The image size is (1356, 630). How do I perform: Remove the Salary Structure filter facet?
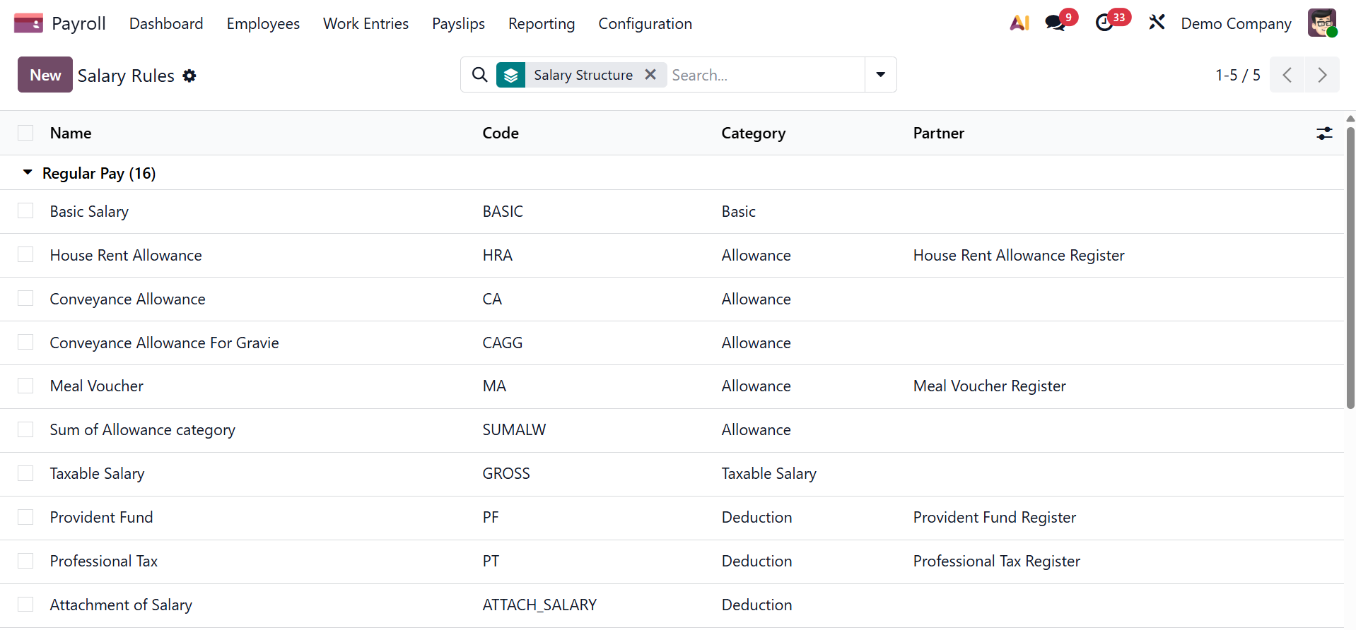pos(650,75)
